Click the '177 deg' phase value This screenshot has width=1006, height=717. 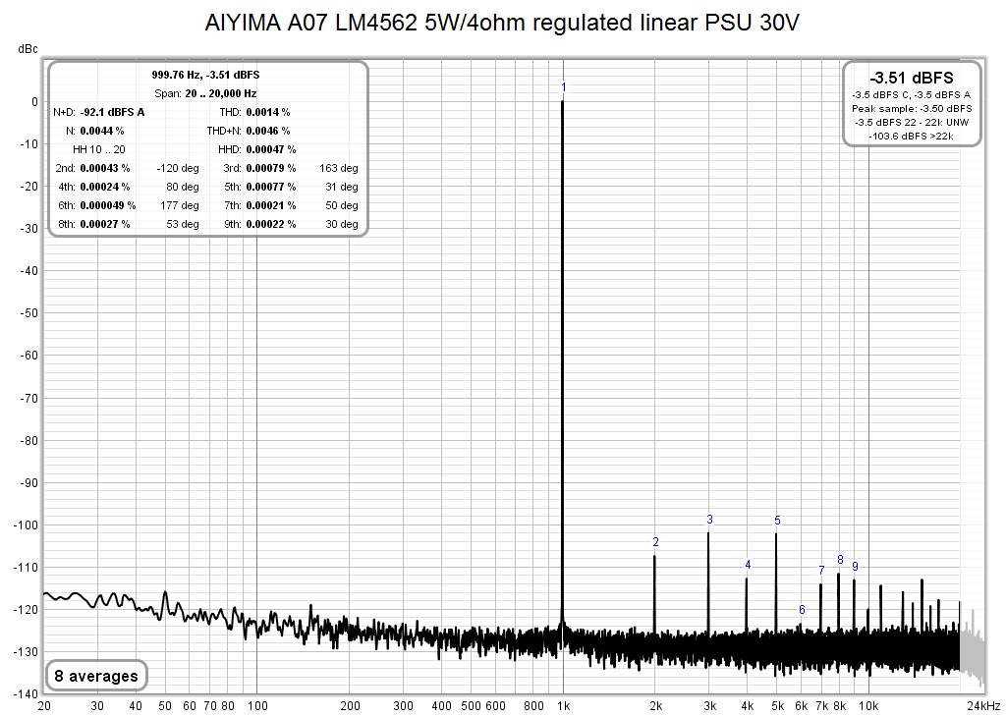pyautogui.click(x=180, y=205)
